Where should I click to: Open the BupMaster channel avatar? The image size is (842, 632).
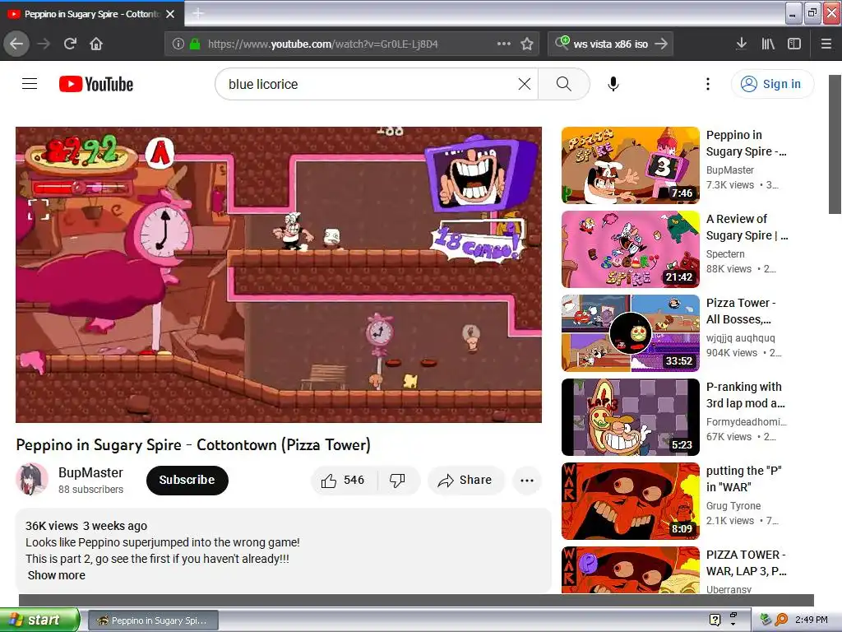point(32,479)
